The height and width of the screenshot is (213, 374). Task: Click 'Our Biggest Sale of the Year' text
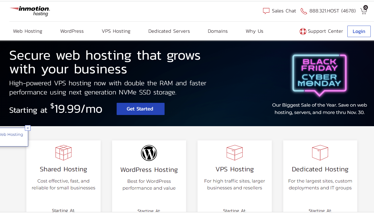[319, 109]
